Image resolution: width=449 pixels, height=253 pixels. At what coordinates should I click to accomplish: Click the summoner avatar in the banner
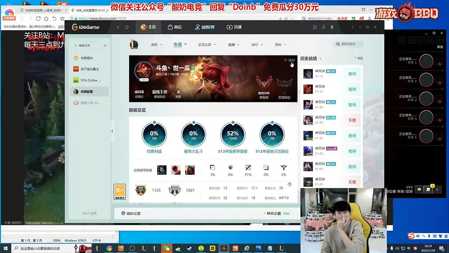(x=144, y=71)
